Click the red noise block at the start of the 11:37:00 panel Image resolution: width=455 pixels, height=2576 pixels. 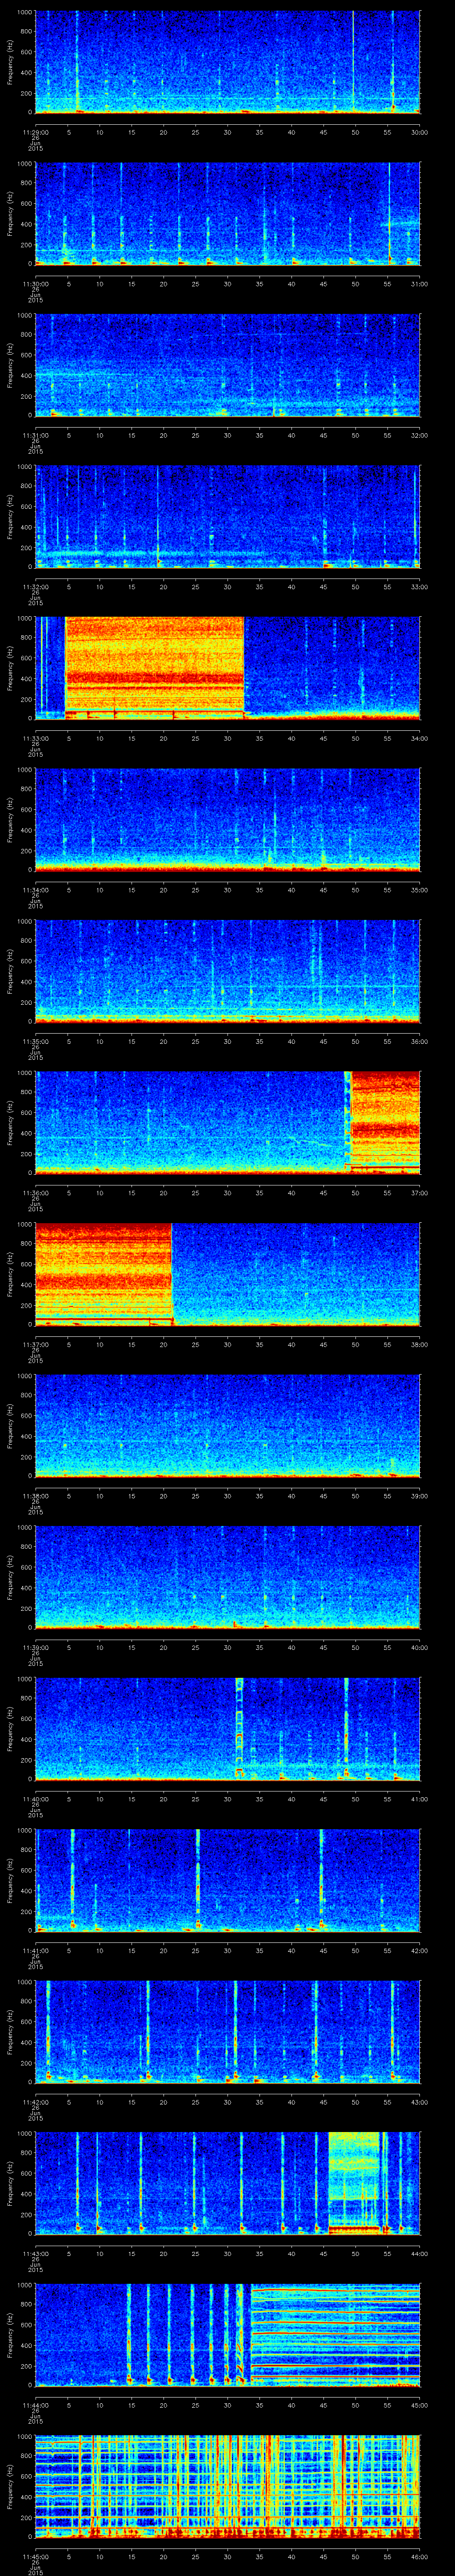103,1274
